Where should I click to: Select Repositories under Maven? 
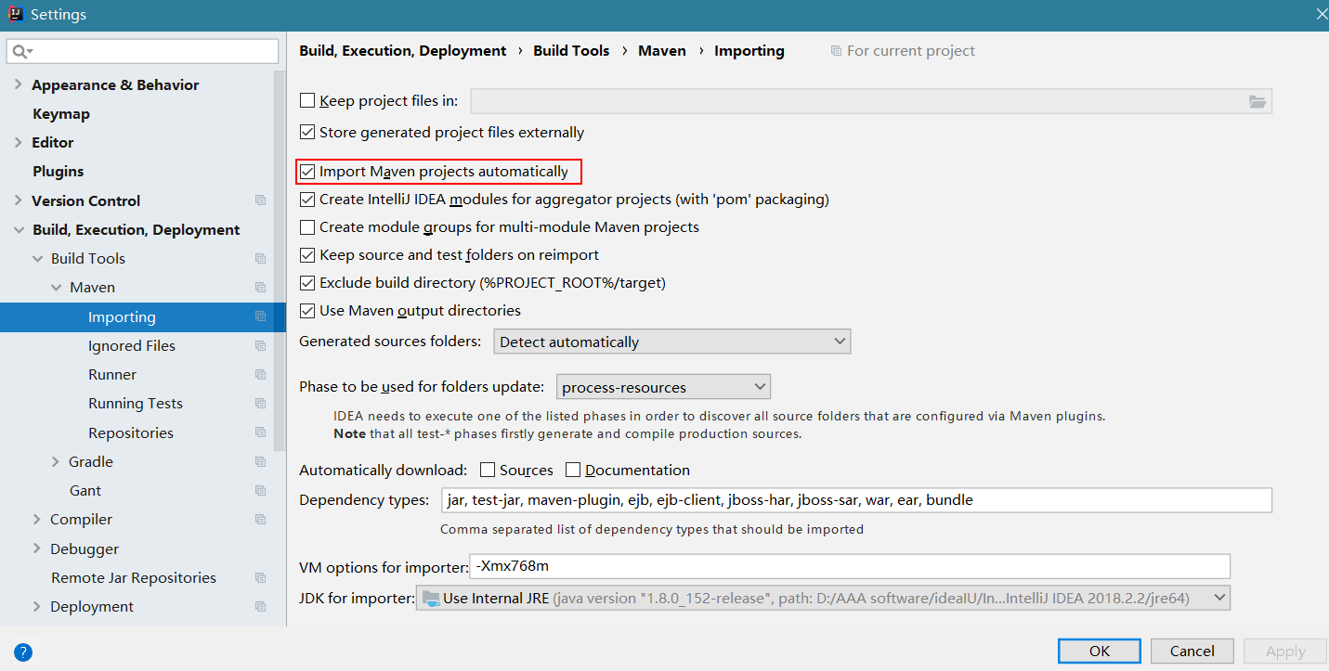click(131, 433)
